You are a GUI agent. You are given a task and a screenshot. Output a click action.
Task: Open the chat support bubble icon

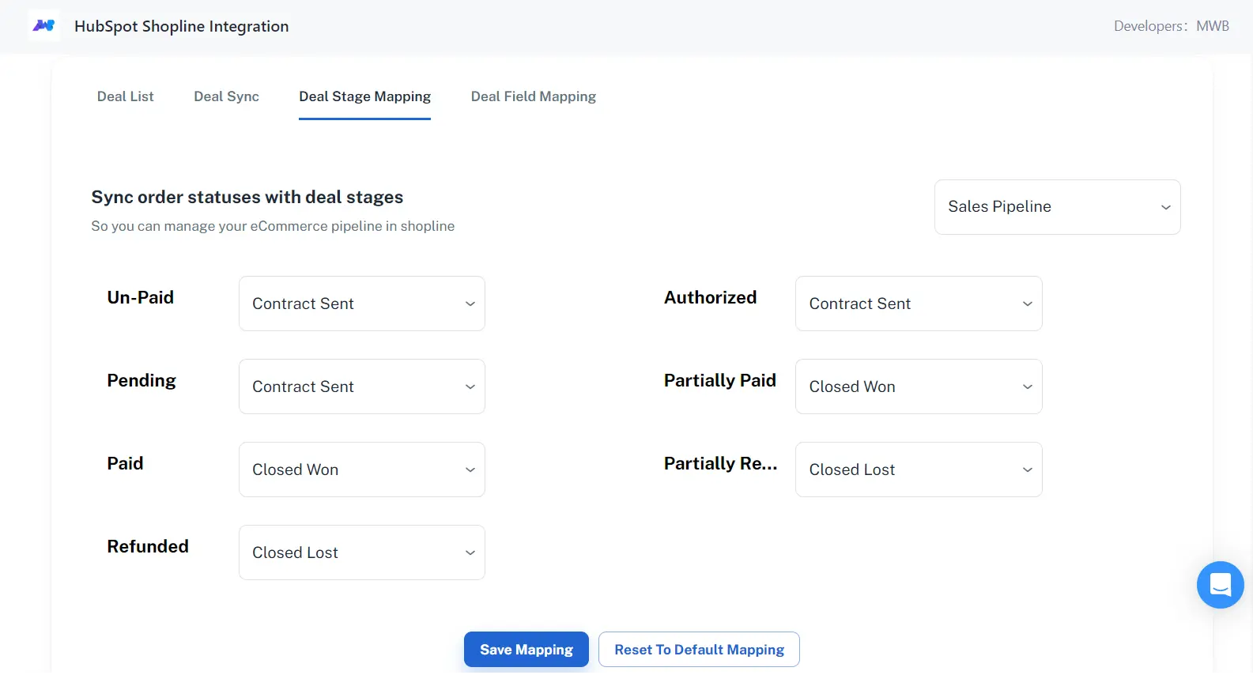1220,585
